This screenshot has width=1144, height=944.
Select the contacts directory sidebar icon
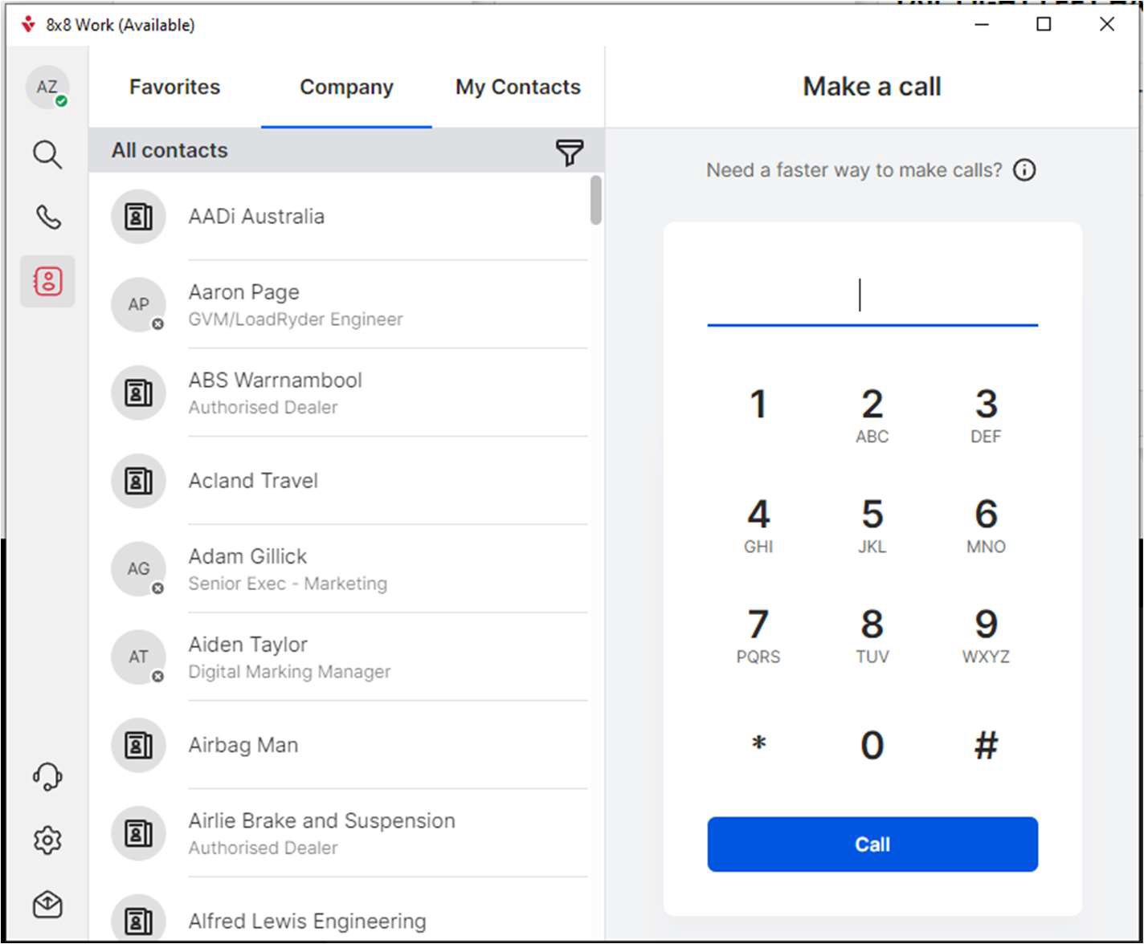48,282
